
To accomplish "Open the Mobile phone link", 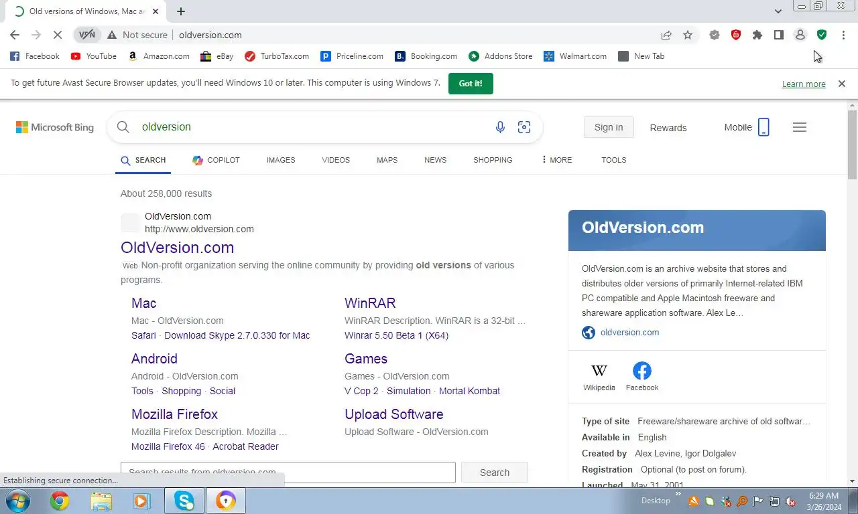I will coord(747,127).
